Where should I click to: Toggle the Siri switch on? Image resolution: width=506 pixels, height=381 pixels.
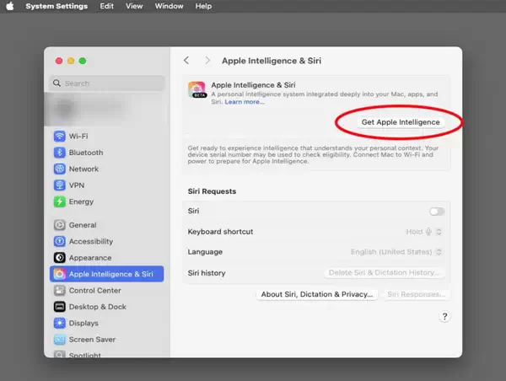coord(437,212)
